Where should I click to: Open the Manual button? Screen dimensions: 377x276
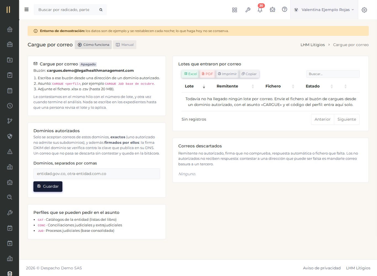pos(124,45)
